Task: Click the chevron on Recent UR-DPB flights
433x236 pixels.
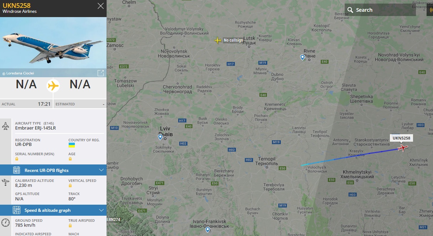Action: [x=101, y=170]
